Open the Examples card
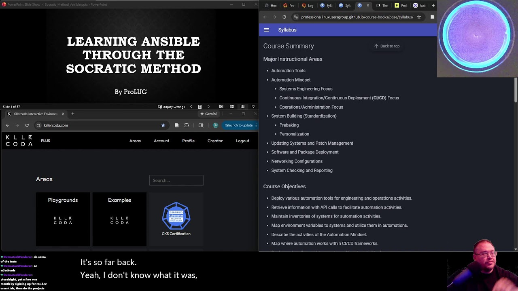Screen dimensions: 518x291 click(119, 219)
